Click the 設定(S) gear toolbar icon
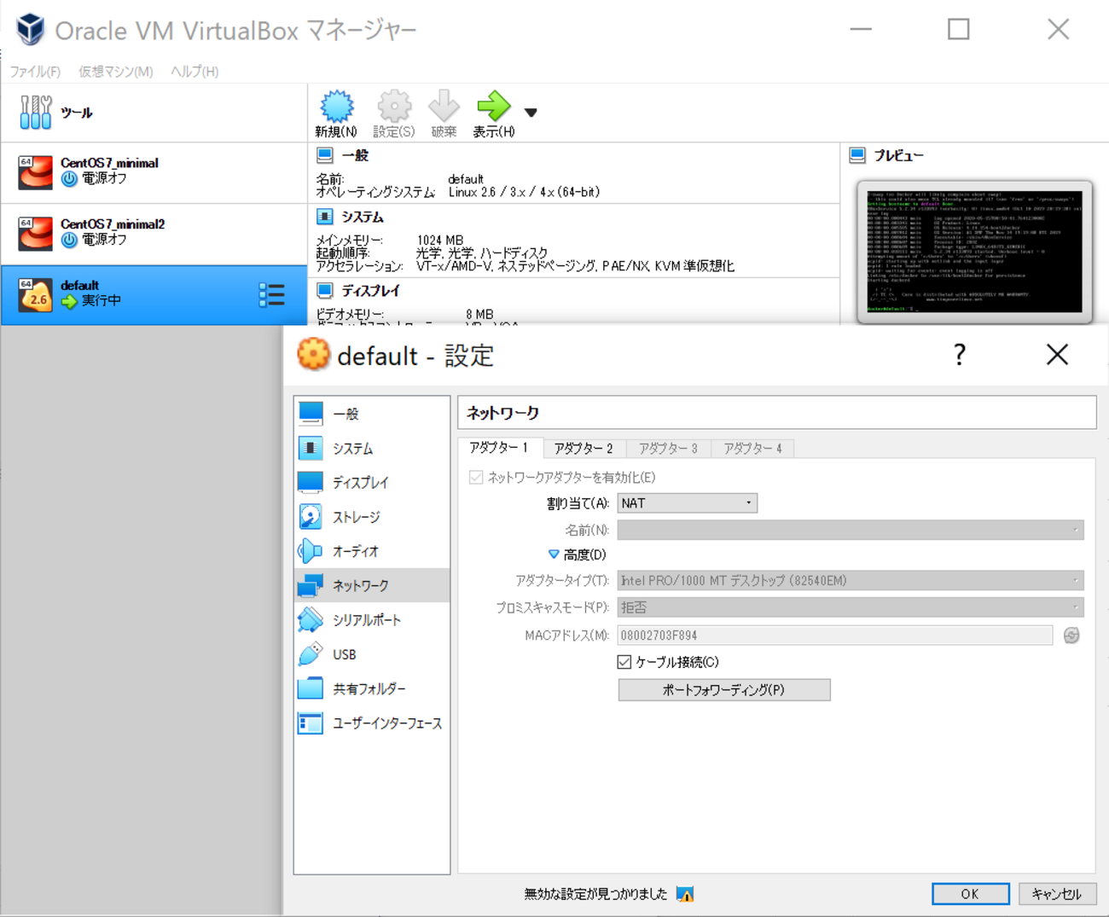Viewport: 1109px width, 917px height. tap(394, 107)
